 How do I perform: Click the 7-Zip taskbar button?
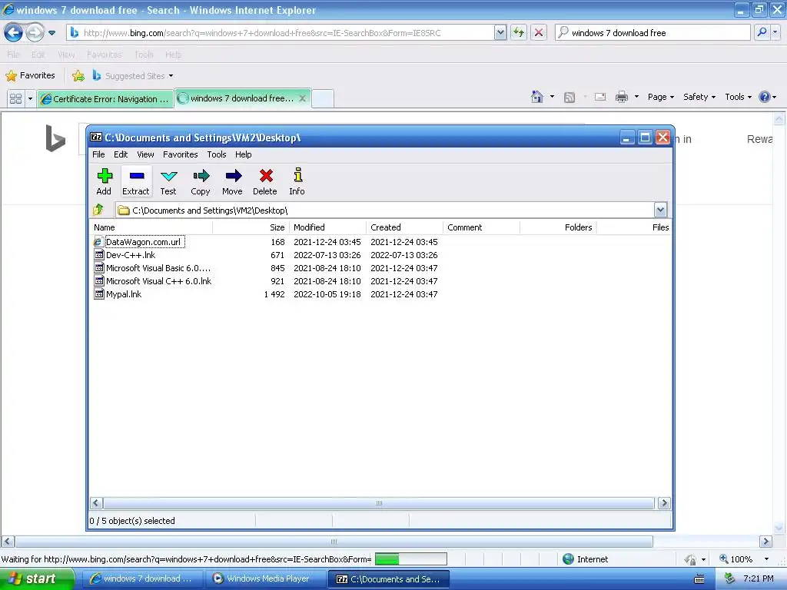click(388, 579)
